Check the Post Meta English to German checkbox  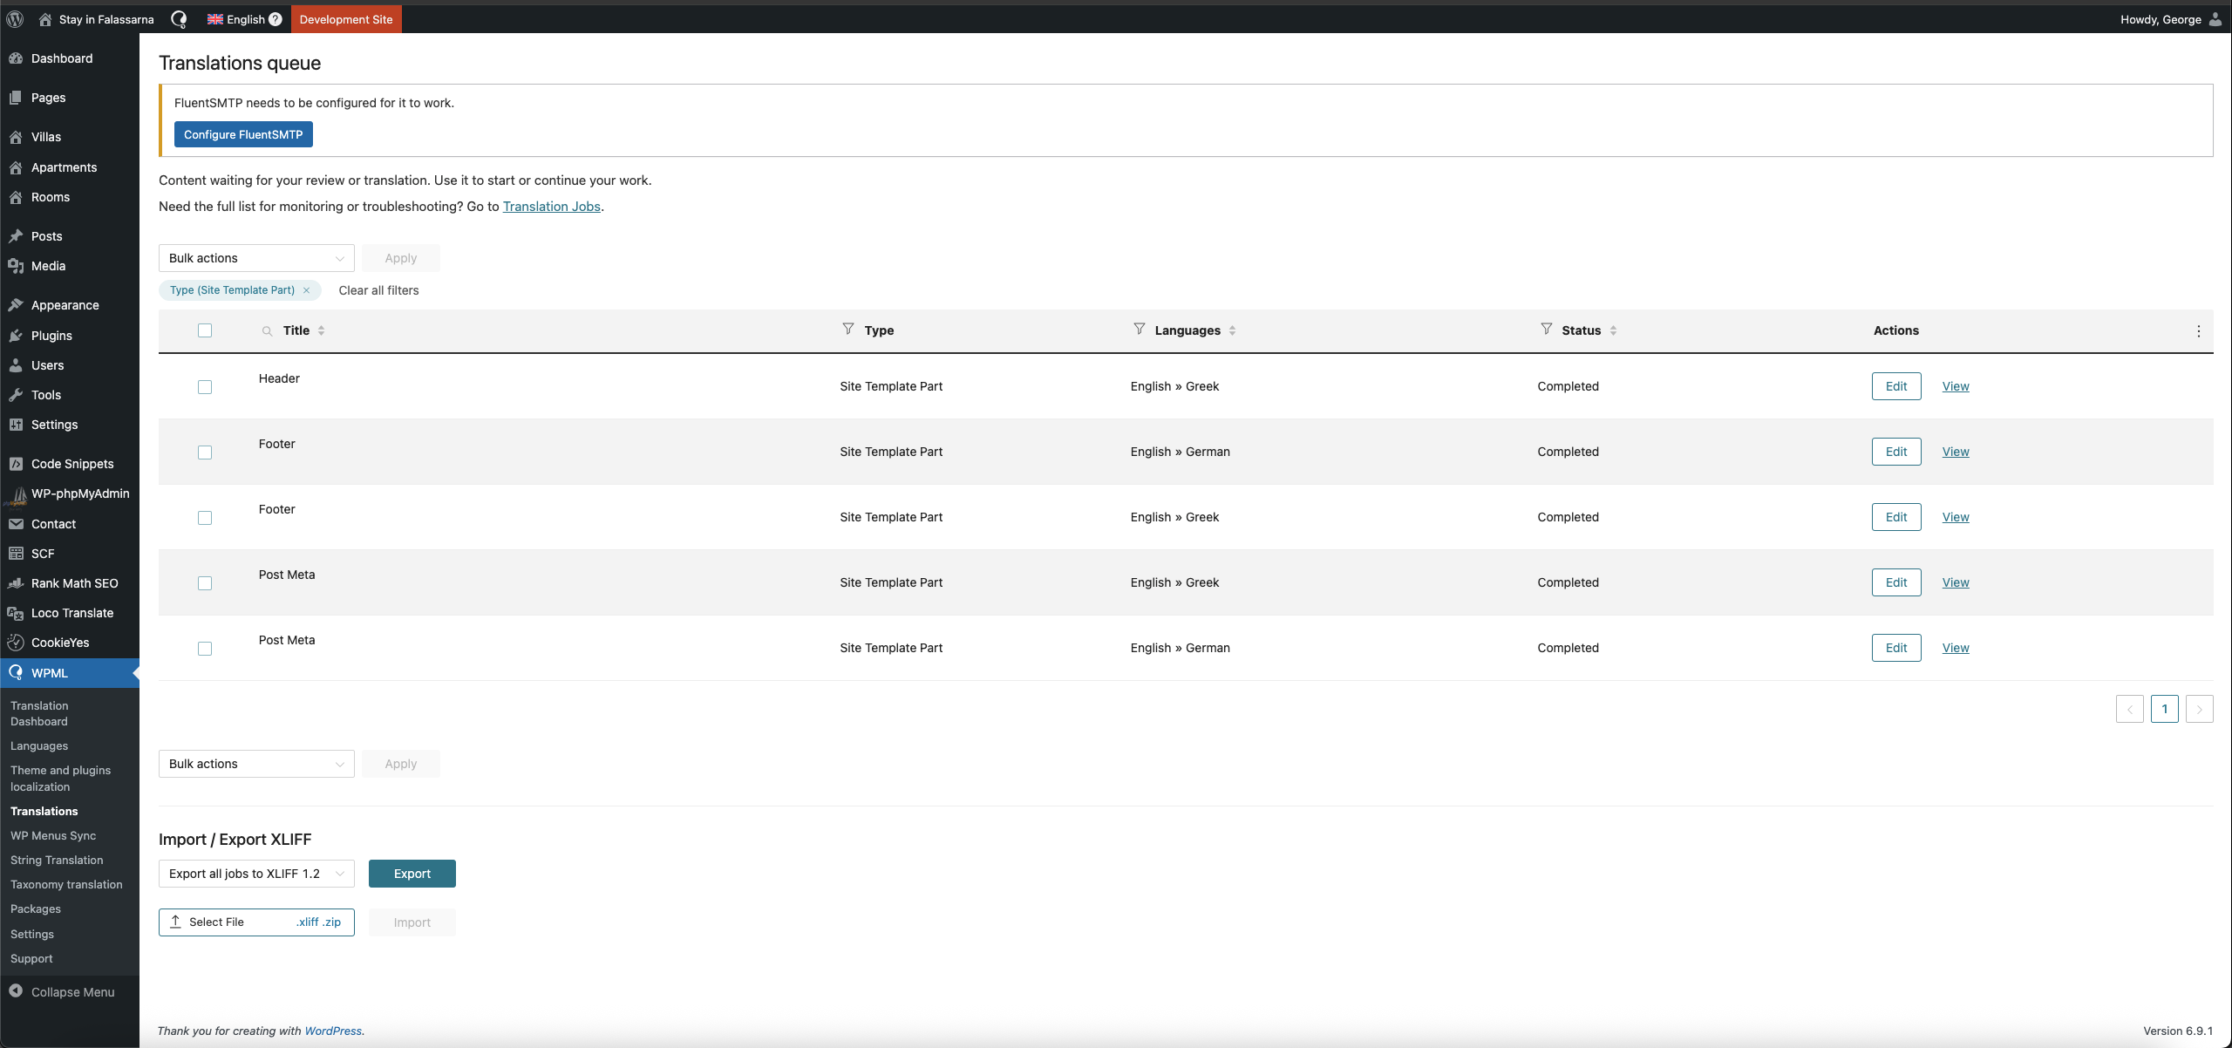point(205,649)
